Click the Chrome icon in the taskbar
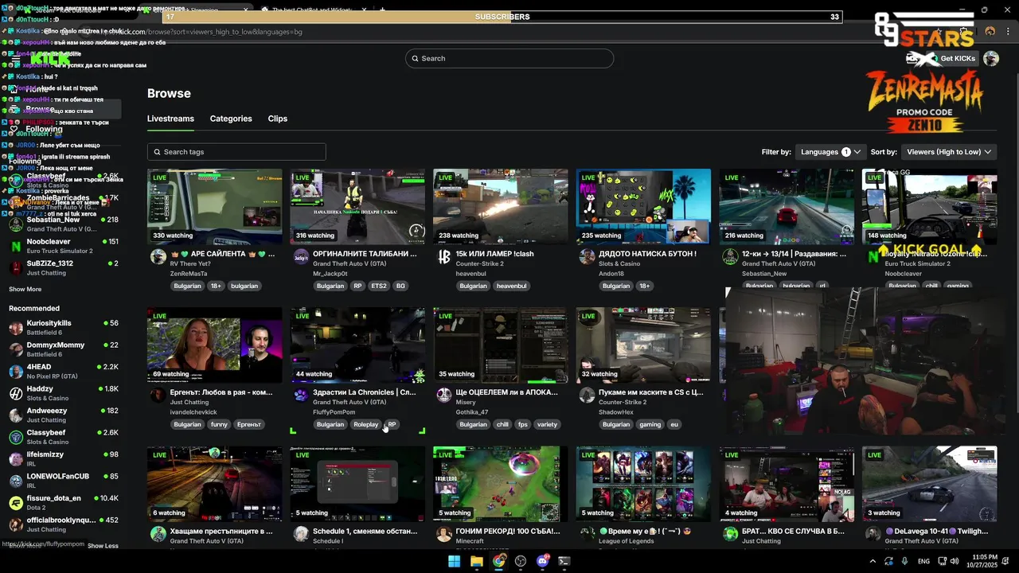 click(x=498, y=561)
